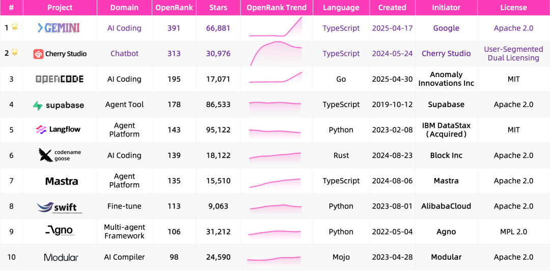Screen dimensions: 550x271
Task: Click the created date 2025-04-17
Action: [x=392, y=28]
